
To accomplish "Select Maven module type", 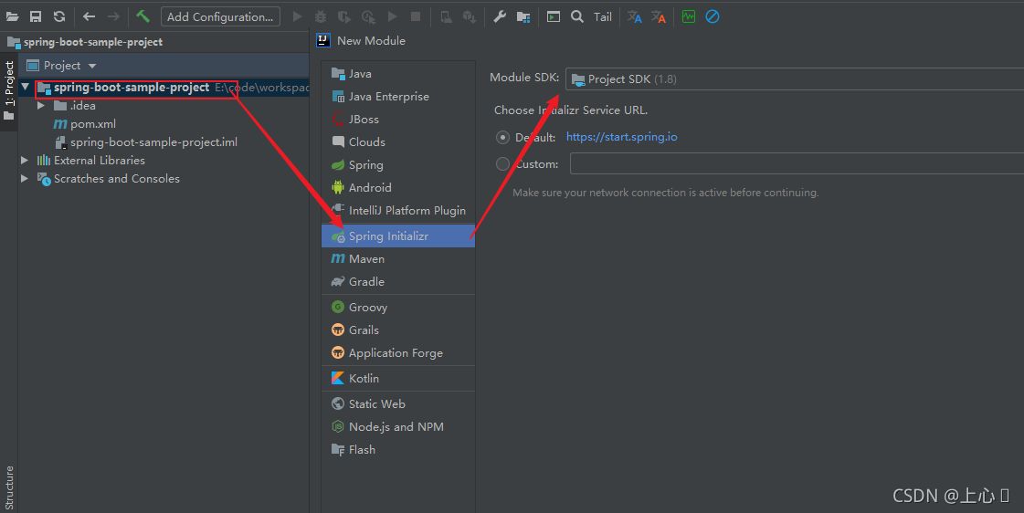I will point(398,259).
